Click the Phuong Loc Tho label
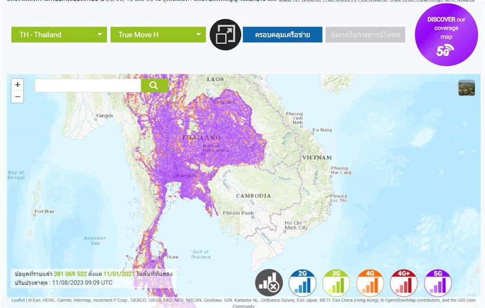The height and width of the screenshot is (308, 485). pos(339,198)
